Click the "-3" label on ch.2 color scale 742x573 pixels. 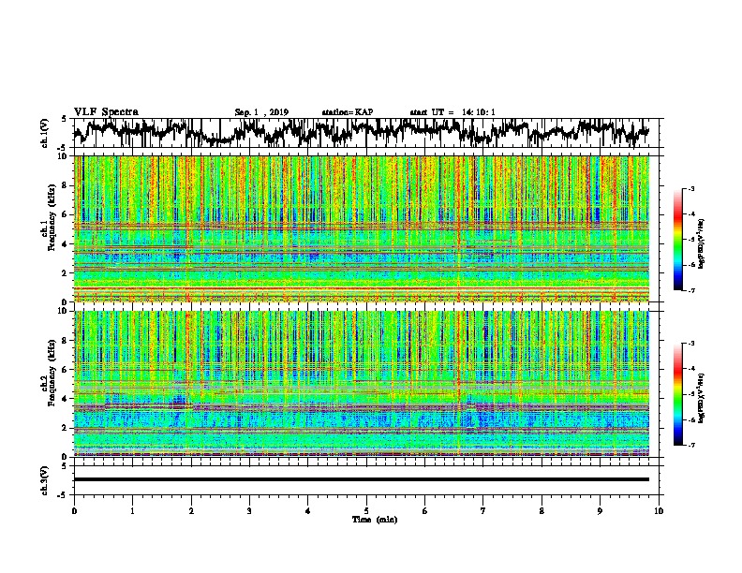coord(691,344)
